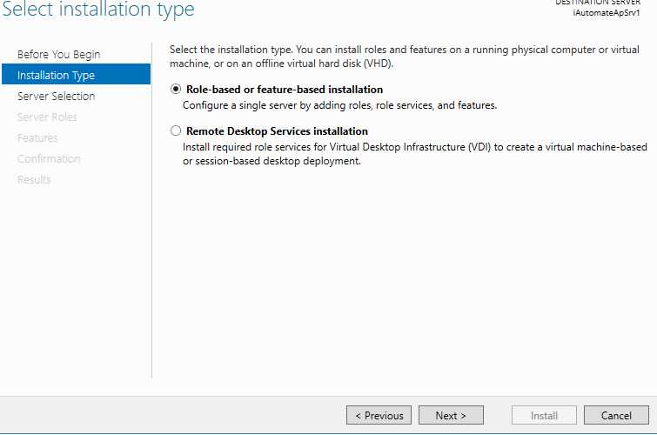Click the Results step in sidebar
Screen dimensions: 657x435
35,180
